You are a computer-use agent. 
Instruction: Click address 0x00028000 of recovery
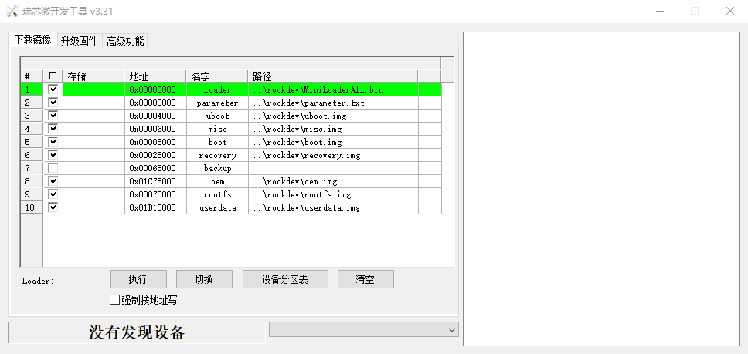155,155
